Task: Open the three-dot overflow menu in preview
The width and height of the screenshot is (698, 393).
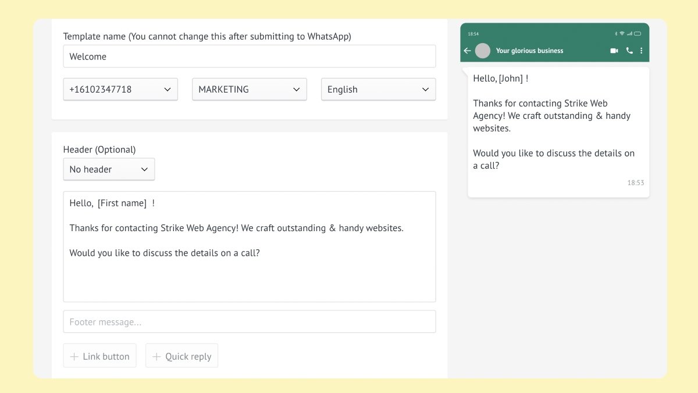Action: [x=641, y=51]
